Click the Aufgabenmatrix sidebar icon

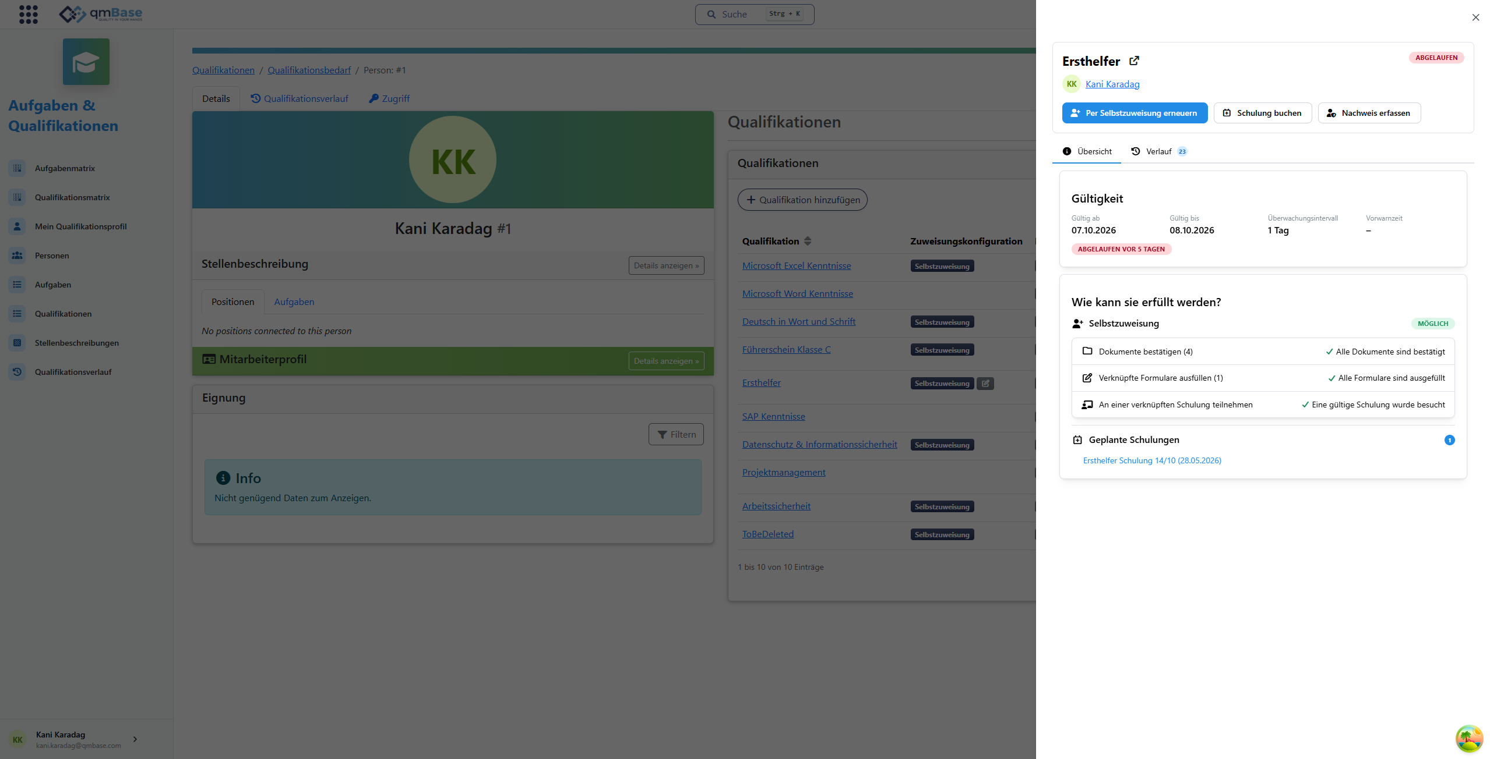tap(17, 168)
